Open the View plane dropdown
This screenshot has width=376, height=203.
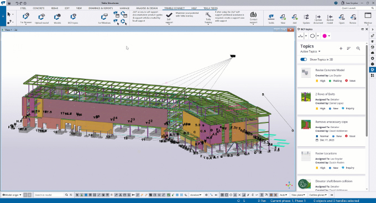(x=298, y=195)
